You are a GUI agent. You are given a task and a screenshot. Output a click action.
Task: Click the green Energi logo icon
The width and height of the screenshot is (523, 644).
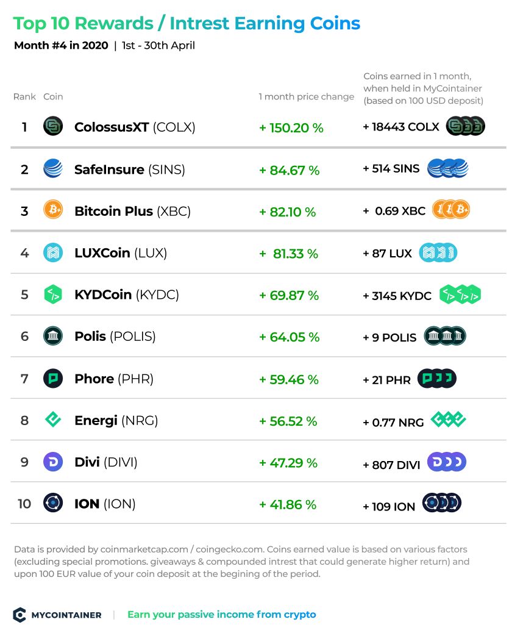click(x=53, y=420)
